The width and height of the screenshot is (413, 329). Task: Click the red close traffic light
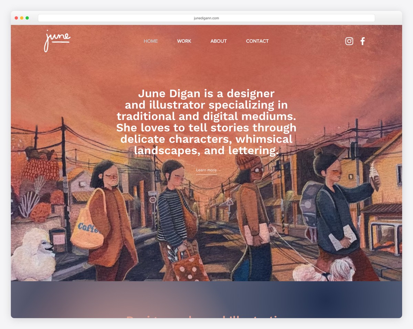click(x=16, y=18)
